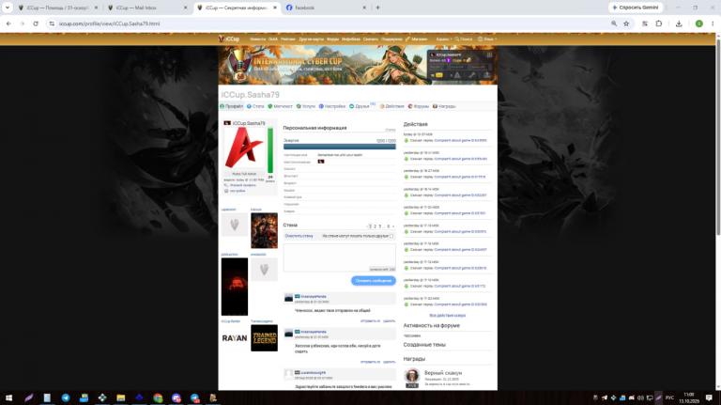
Task: Switch to the Профайл tab
Action: pos(231,106)
